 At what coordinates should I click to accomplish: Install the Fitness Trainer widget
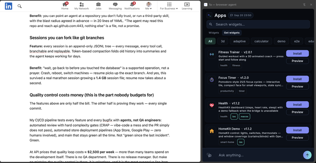point(297,53)
